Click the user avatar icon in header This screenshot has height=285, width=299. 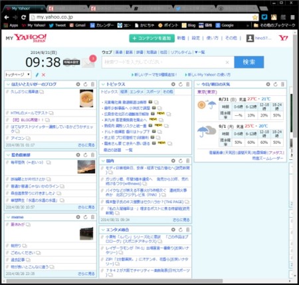250,38
